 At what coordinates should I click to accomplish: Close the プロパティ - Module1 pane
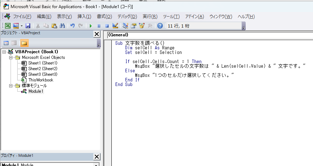pos(97,156)
